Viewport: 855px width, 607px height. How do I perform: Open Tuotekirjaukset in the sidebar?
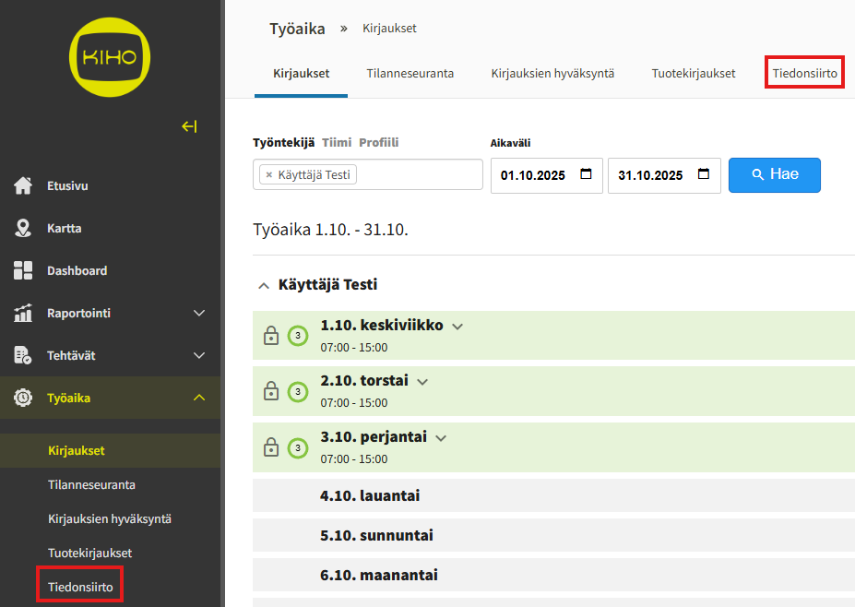click(x=89, y=553)
